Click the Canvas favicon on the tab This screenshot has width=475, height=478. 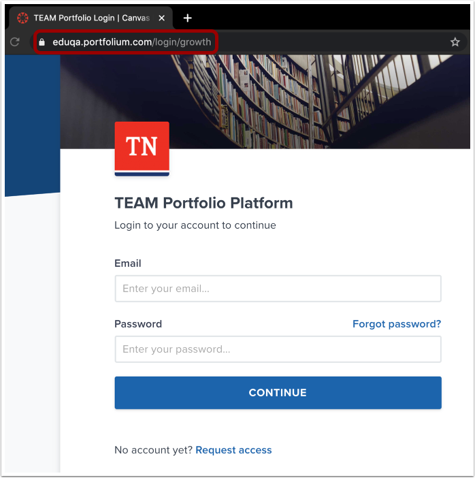23,18
